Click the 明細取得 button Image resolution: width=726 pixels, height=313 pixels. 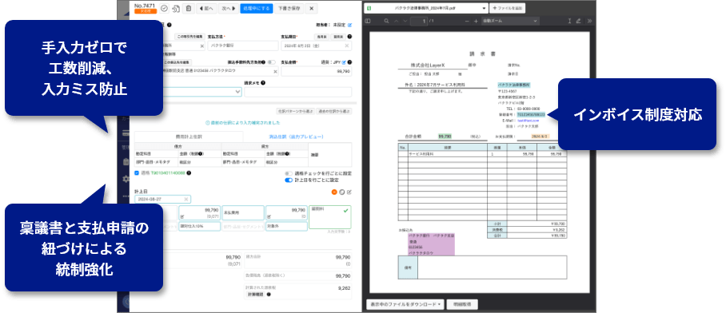click(x=462, y=305)
